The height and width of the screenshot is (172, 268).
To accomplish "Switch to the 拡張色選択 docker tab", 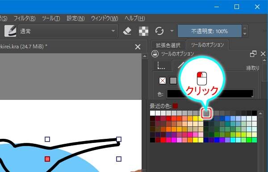I will [168, 45].
